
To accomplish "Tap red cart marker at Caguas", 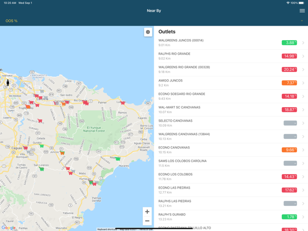I will 25,147.
